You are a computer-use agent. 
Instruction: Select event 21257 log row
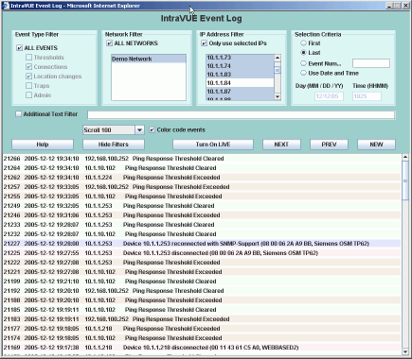click(202, 187)
